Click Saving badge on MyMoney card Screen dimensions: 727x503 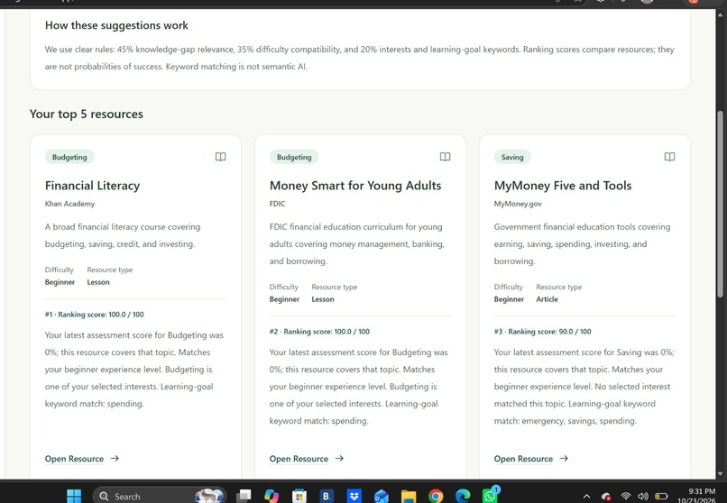click(x=512, y=157)
